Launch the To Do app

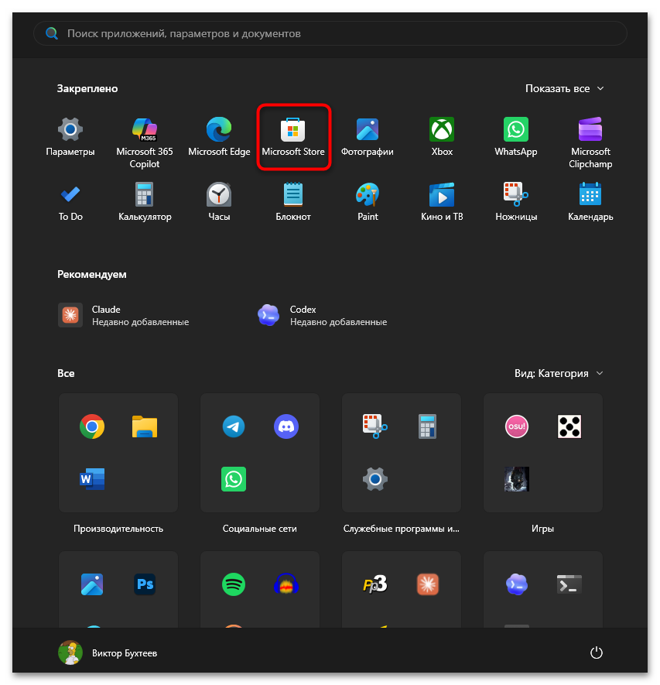point(70,202)
